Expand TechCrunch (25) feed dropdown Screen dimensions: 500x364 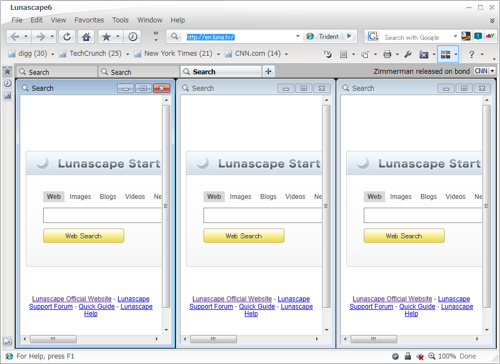click(127, 54)
